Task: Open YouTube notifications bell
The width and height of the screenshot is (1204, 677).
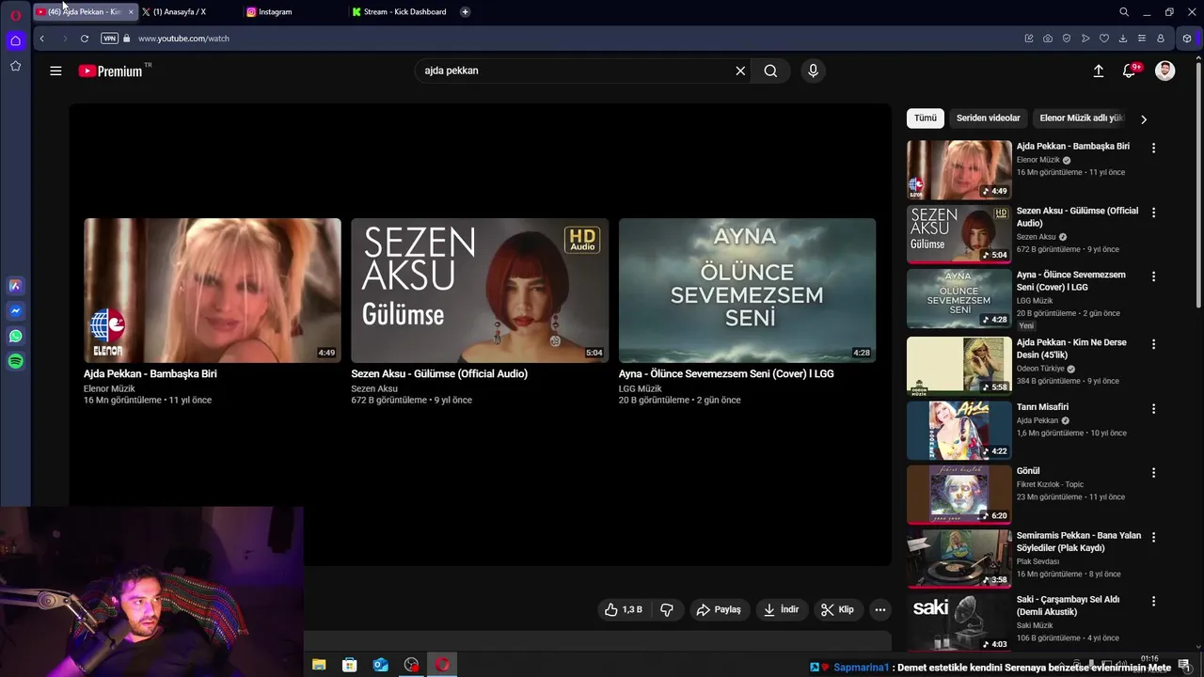Action: [1130, 71]
